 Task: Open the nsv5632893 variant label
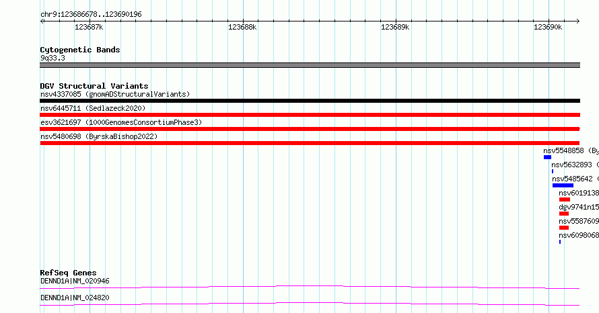[x=575, y=165]
